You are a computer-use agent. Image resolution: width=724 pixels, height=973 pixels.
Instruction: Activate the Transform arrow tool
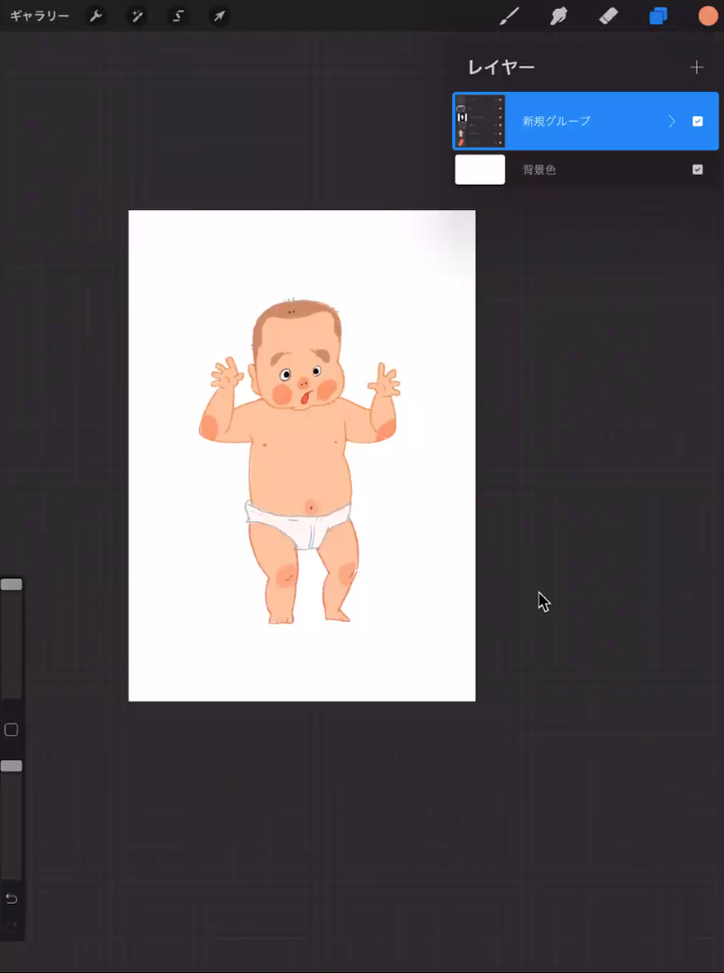click(x=219, y=16)
